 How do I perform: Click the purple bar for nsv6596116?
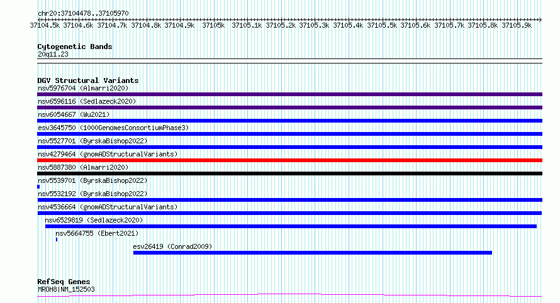coord(289,107)
